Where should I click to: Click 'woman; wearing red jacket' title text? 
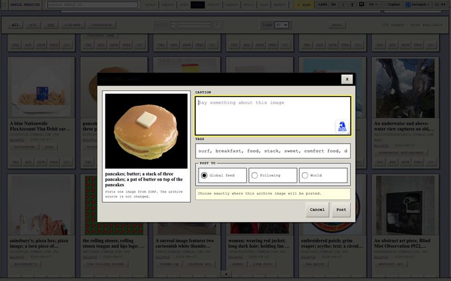tap(259, 243)
